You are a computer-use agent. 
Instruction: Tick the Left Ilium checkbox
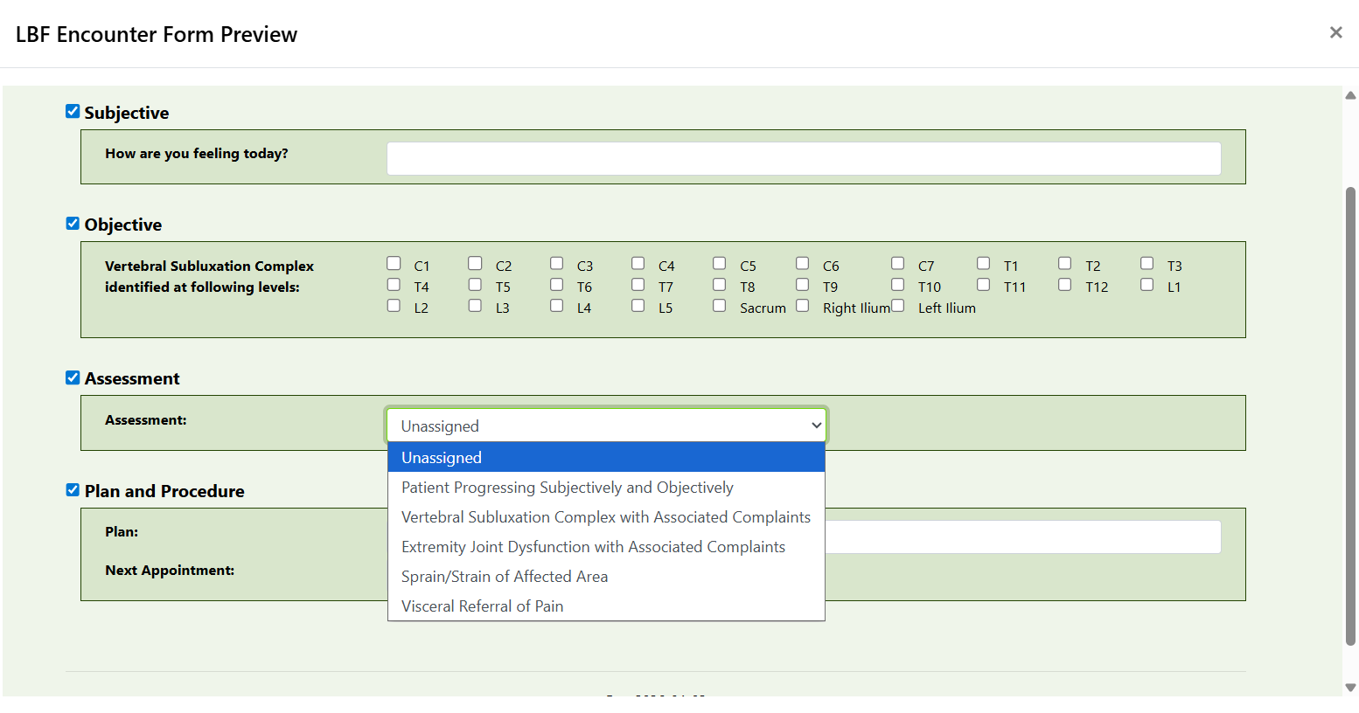coord(897,306)
